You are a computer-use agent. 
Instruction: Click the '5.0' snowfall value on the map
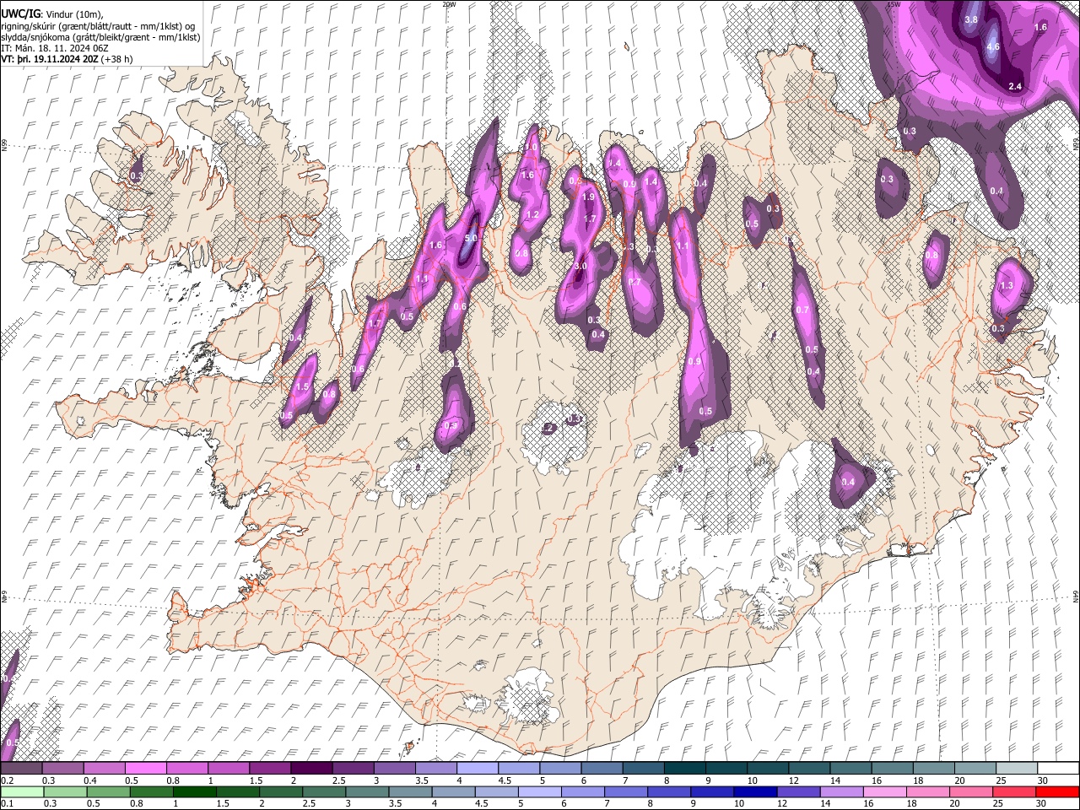[x=471, y=239]
